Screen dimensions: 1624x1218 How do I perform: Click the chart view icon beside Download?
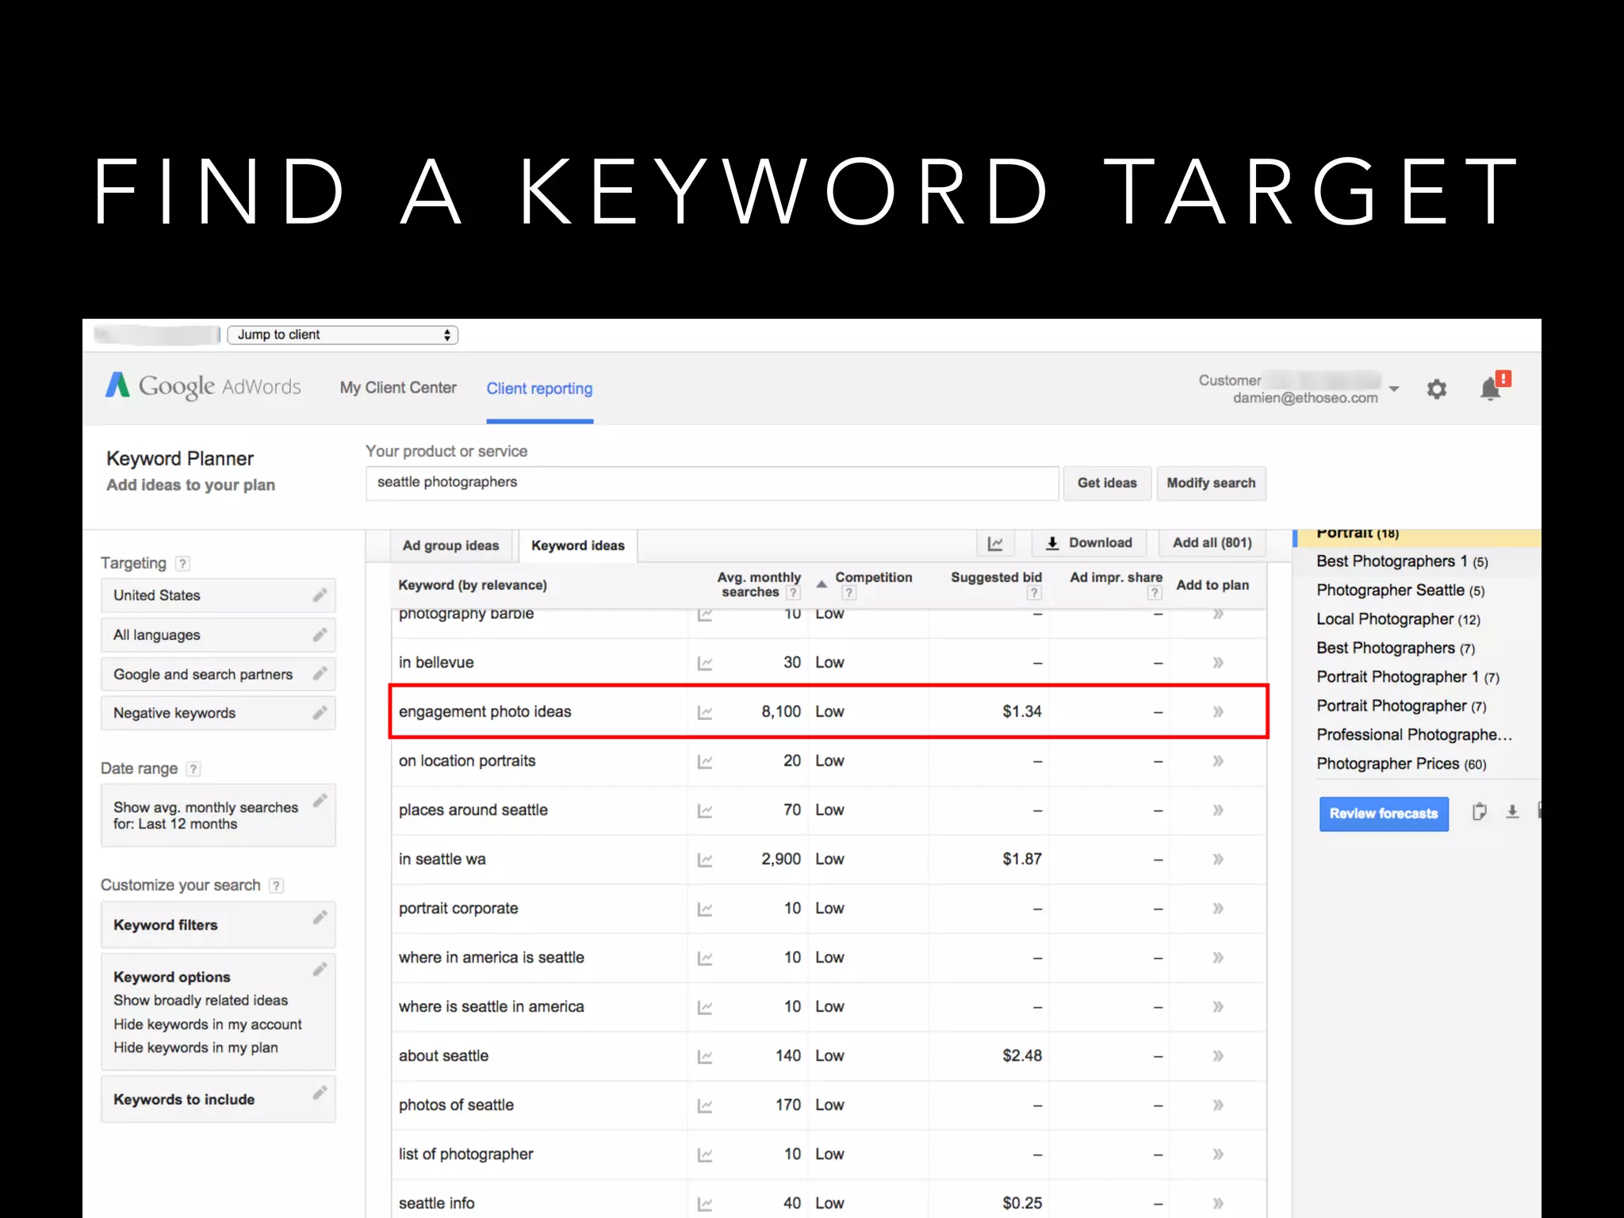point(995,543)
